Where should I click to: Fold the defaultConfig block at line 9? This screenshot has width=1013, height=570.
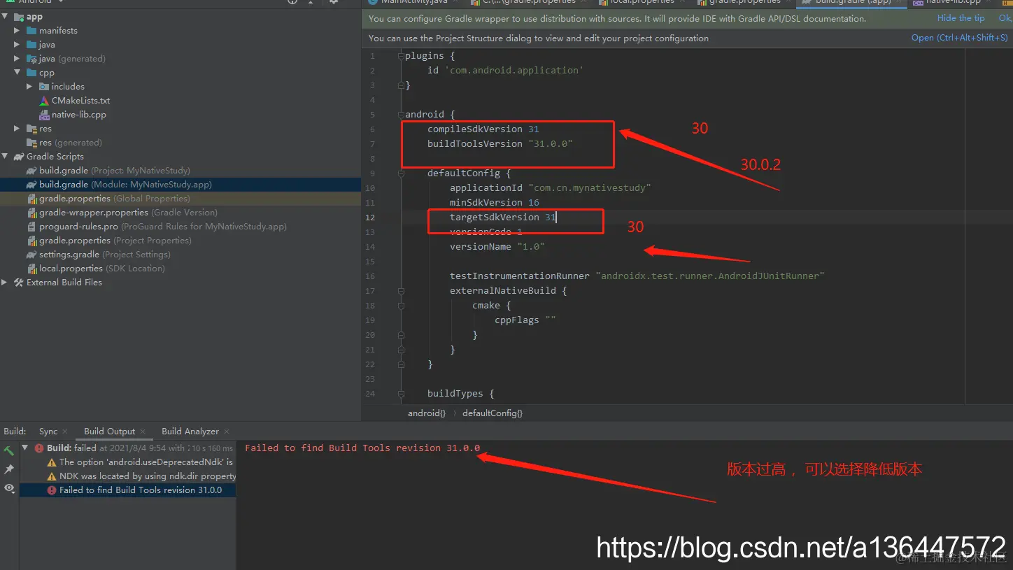pos(401,173)
